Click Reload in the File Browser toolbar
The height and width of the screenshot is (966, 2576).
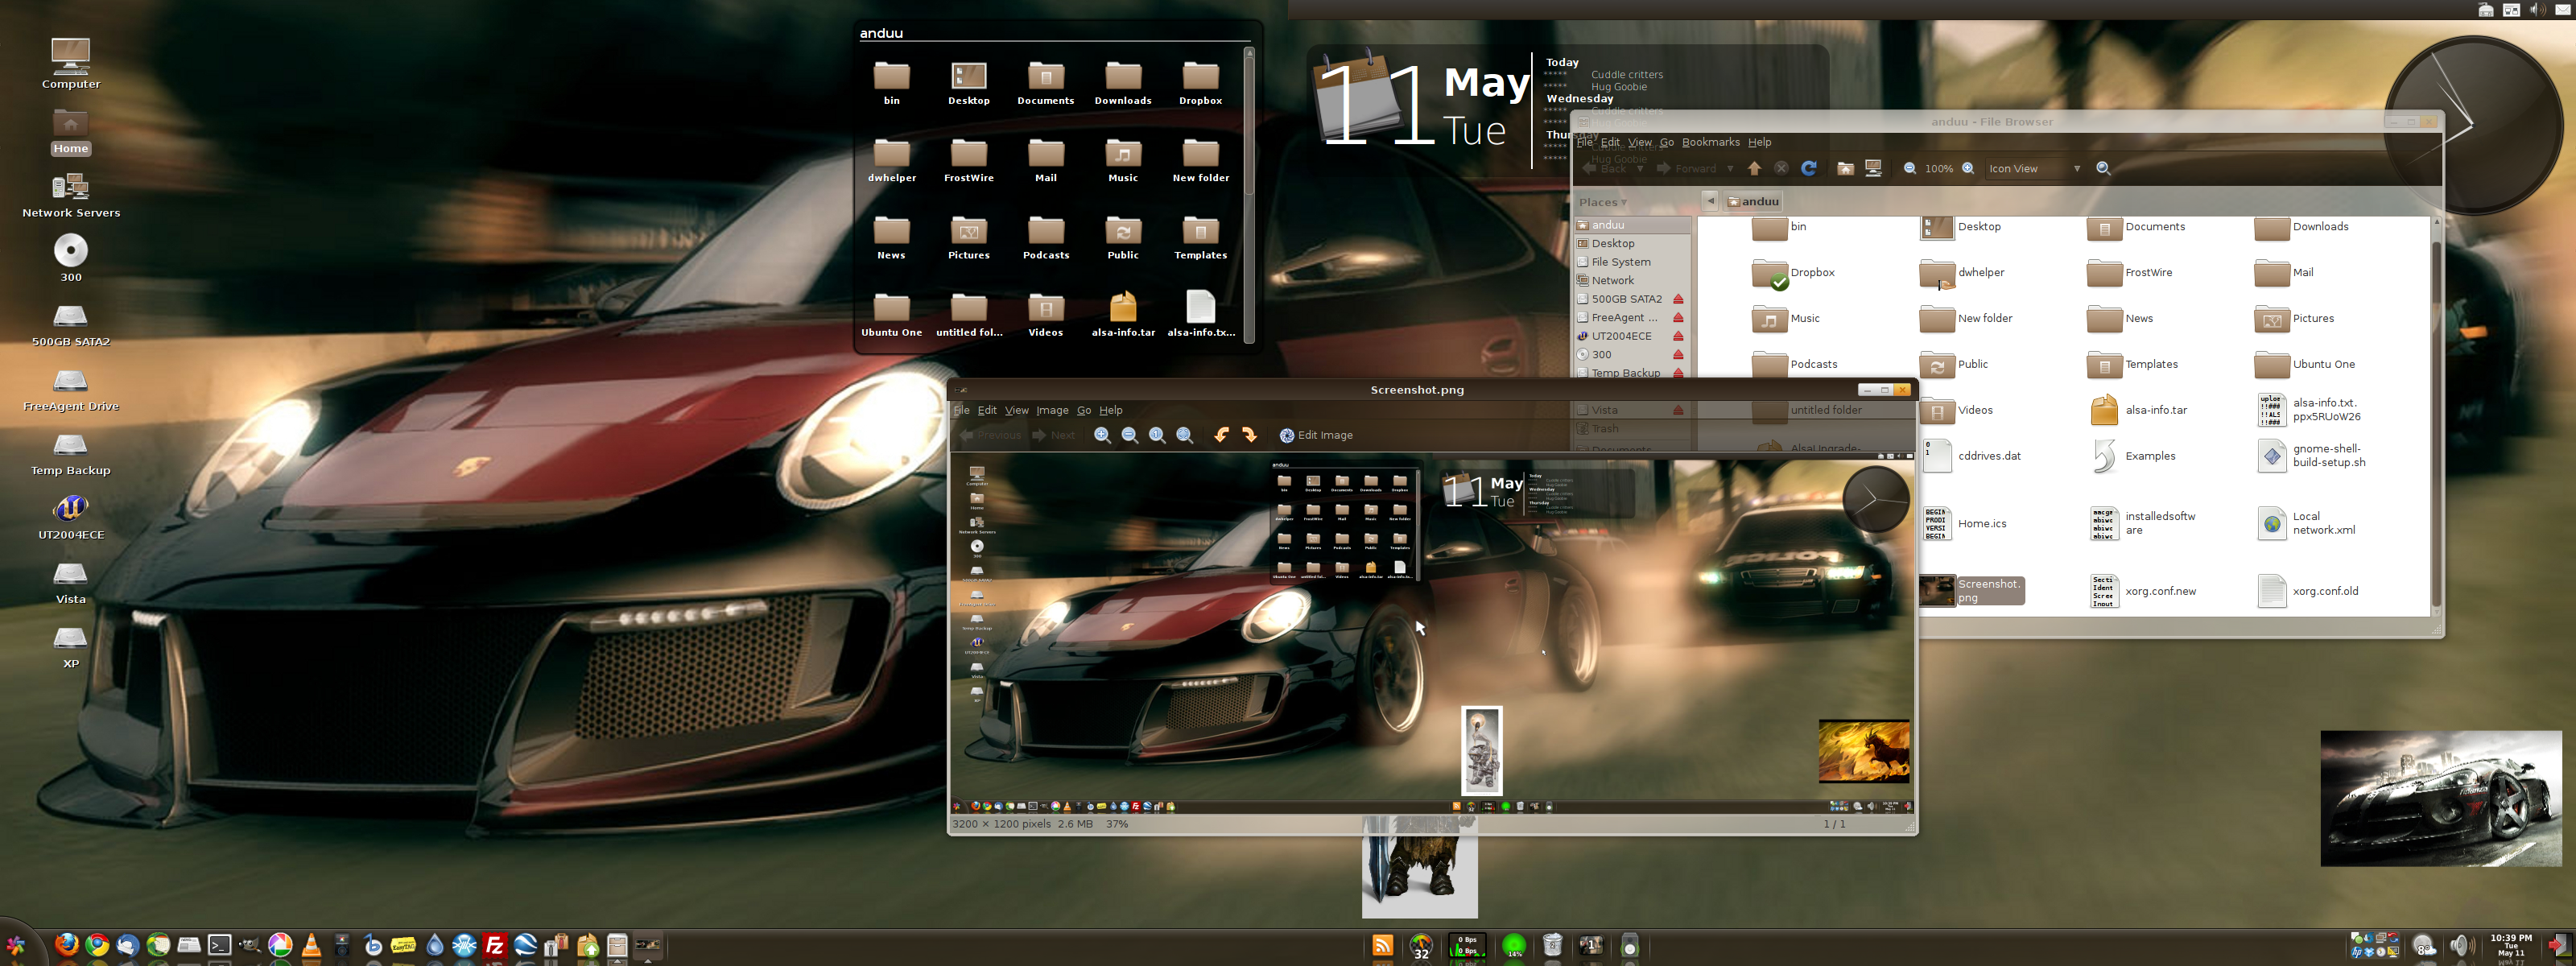(x=1809, y=168)
